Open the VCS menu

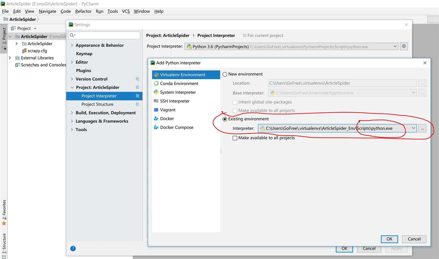point(126,11)
